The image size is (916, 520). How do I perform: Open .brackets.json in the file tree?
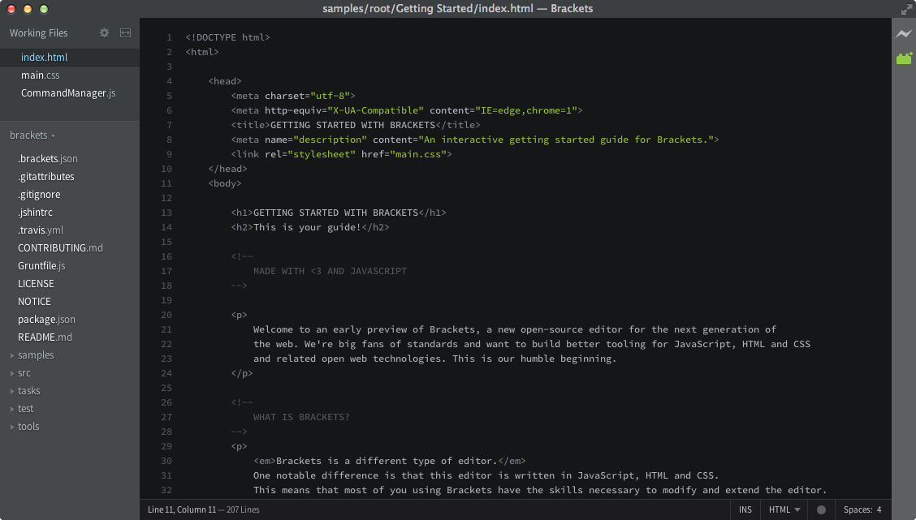47,159
